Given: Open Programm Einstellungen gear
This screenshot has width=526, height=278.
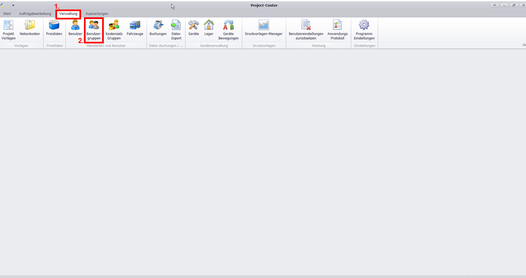Looking at the screenshot, I should (364, 29).
